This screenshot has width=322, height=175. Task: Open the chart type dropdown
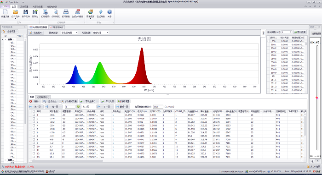(x=76, y=33)
